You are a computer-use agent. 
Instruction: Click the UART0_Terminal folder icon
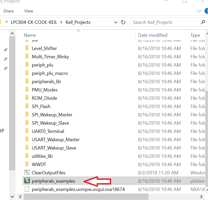point(27,131)
